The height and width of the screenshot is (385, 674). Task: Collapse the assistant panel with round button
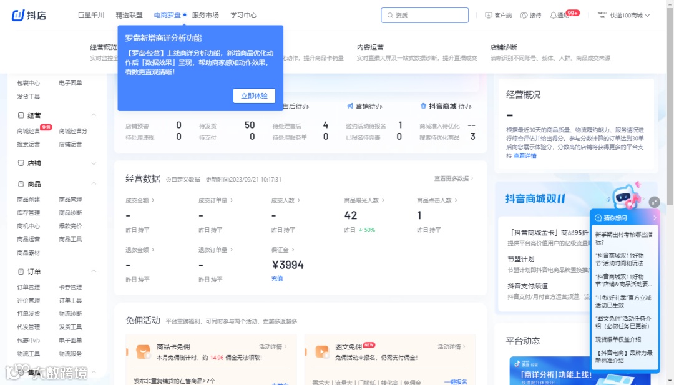click(x=654, y=202)
